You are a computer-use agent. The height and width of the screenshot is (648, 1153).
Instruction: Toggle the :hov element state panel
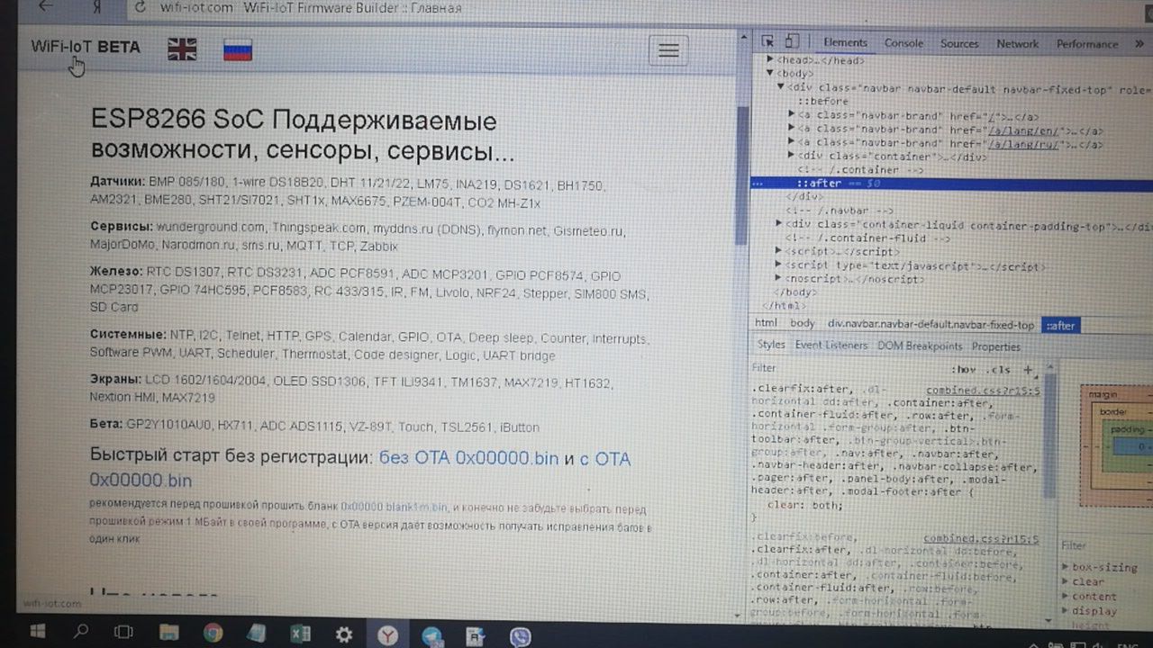pos(965,370)
